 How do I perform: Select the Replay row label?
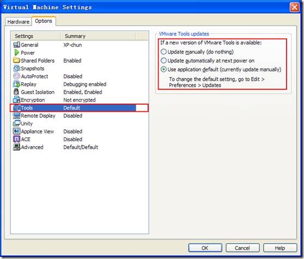click(28, 85)
